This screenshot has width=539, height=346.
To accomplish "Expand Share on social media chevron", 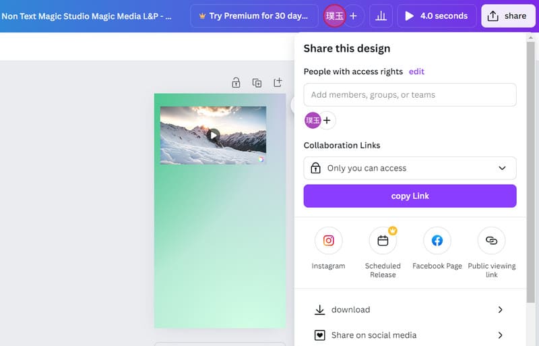I will coord(500,335).
